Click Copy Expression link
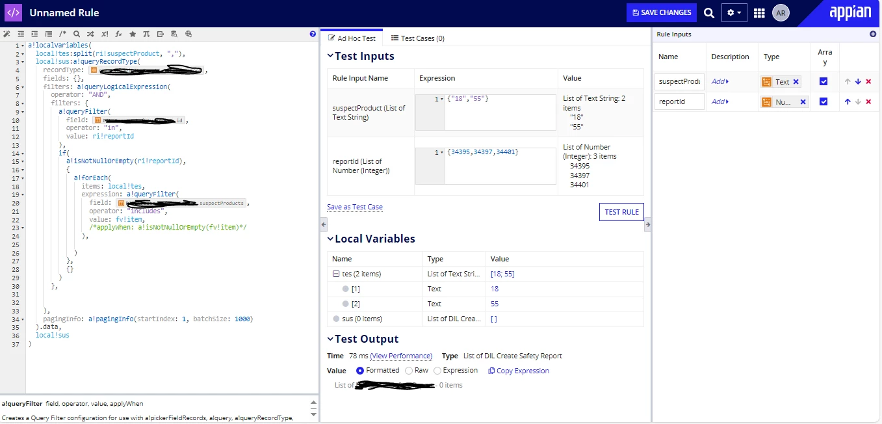 click(519, 371)
